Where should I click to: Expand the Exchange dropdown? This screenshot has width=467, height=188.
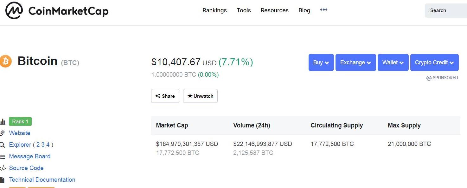click(355, 62)
